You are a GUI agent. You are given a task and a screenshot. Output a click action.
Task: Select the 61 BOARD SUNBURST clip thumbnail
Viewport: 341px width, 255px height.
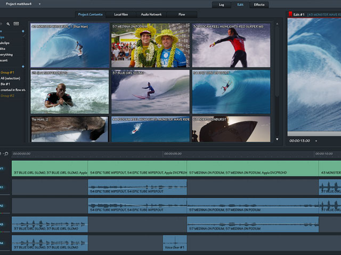click(x=231, y=130)
